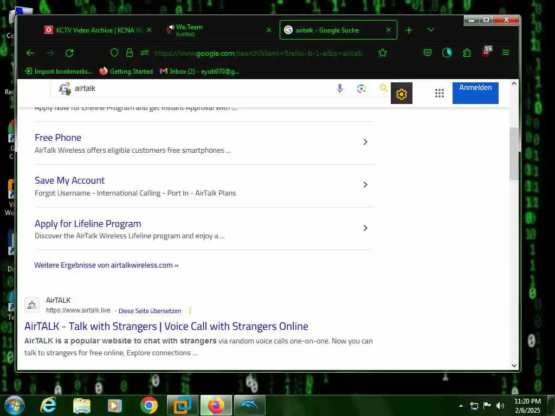This screenshot has height=416, width=555.
Task: Click the page vertical scrollbar thumb
Action: pyautogui.click(x=514, y=153)
